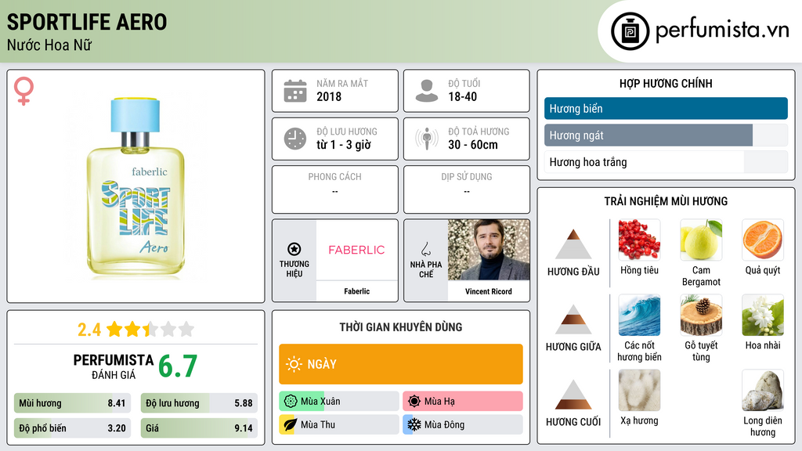Click the person icon beside Độ tuổi
802x451 pixels.
pyautogui.click(x=427, y=91)
